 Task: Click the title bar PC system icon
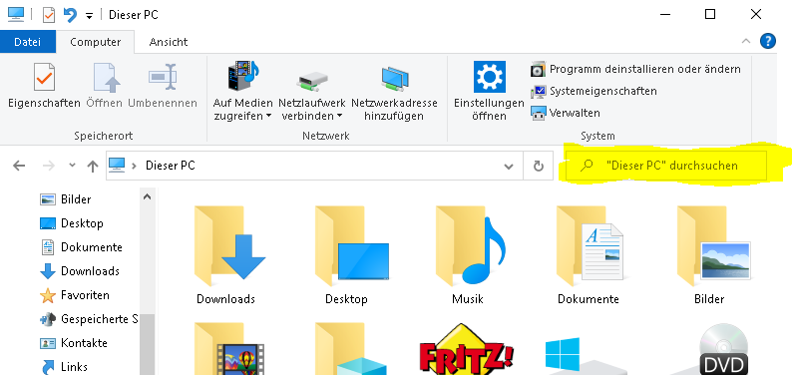tap(16, 14)
